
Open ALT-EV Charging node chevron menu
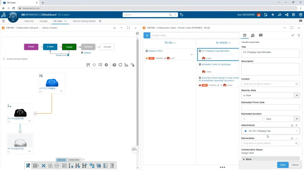(61, 91)
